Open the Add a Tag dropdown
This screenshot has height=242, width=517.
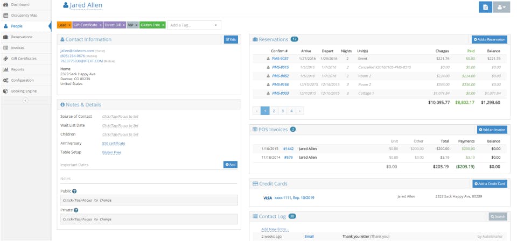tap(194, 25)
